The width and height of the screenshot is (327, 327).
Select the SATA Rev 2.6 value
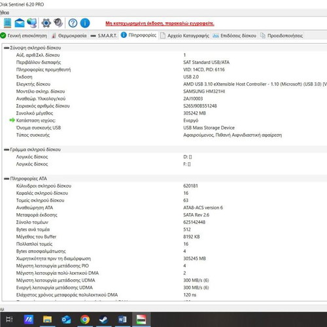[196, 215]
